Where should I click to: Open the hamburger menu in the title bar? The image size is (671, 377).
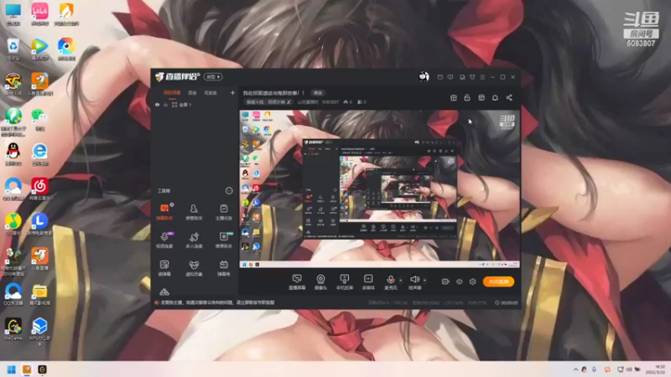[482, 77]
